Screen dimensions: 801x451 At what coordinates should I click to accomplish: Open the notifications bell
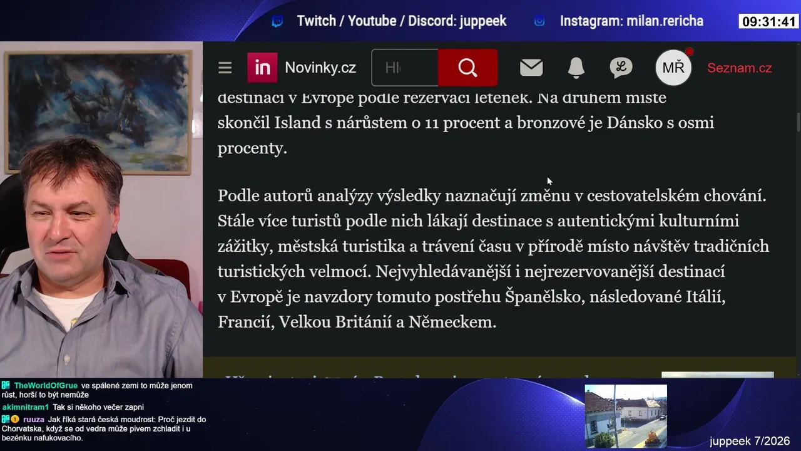pos(576,68)
